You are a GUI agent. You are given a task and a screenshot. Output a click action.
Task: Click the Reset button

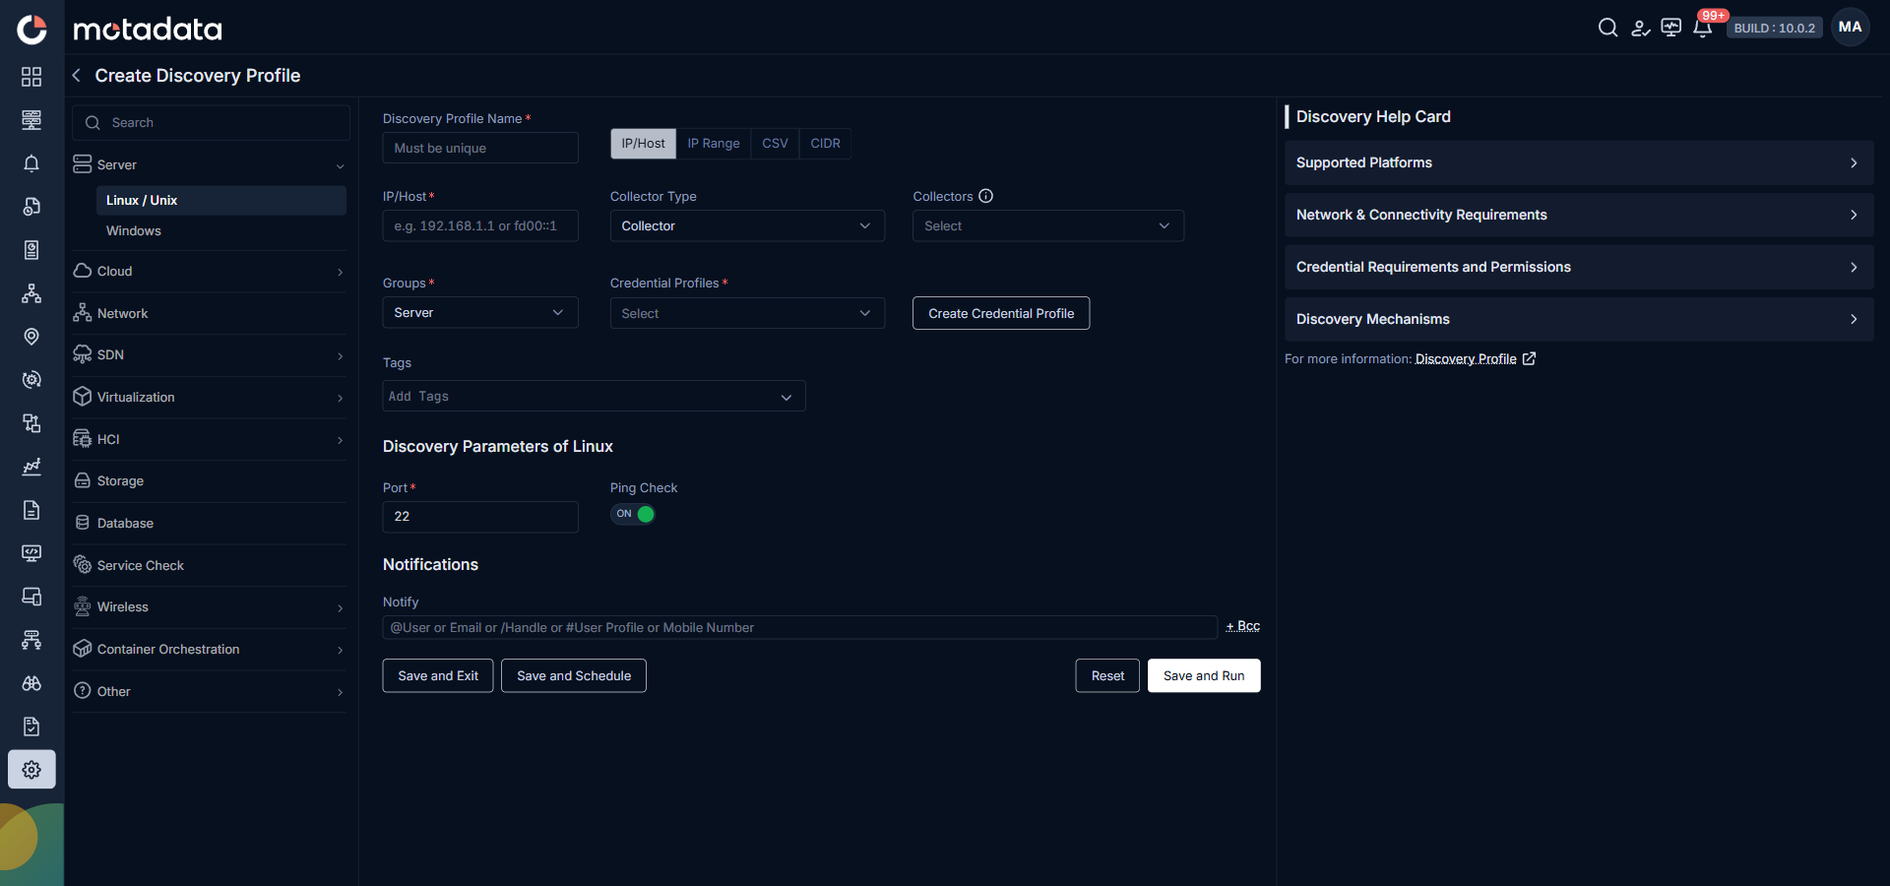tap(1107, 675)
